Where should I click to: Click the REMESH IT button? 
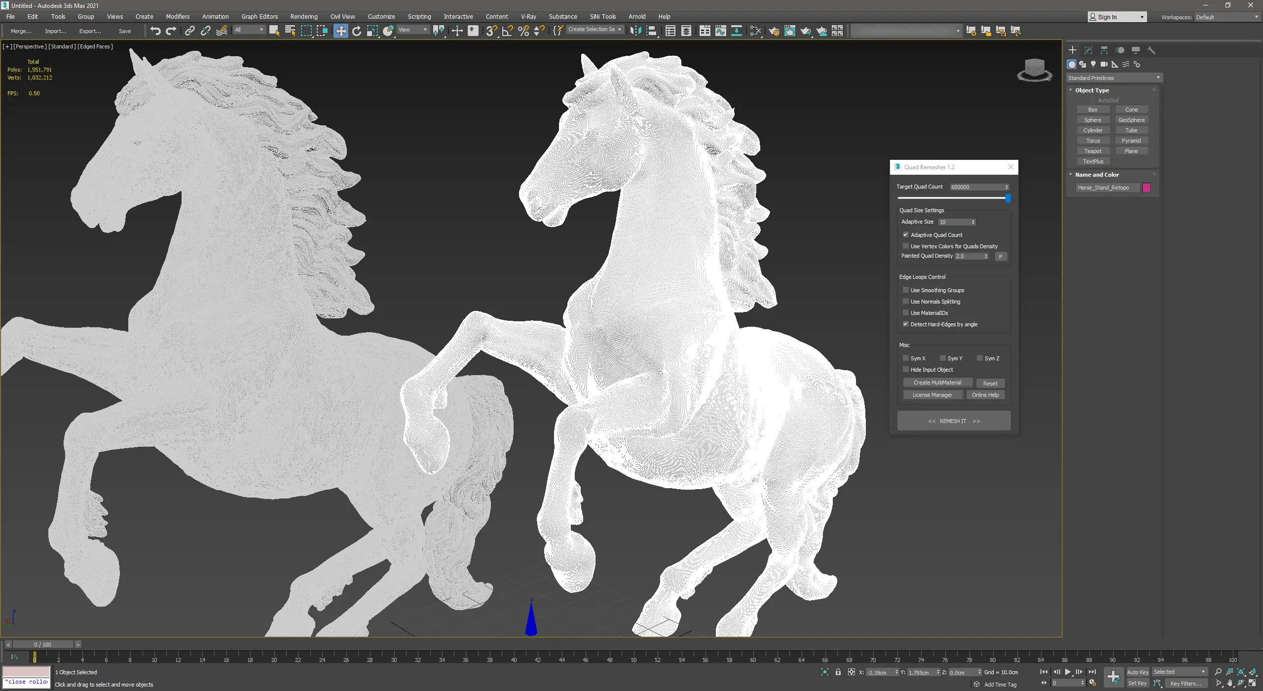[x=954, y=421]
